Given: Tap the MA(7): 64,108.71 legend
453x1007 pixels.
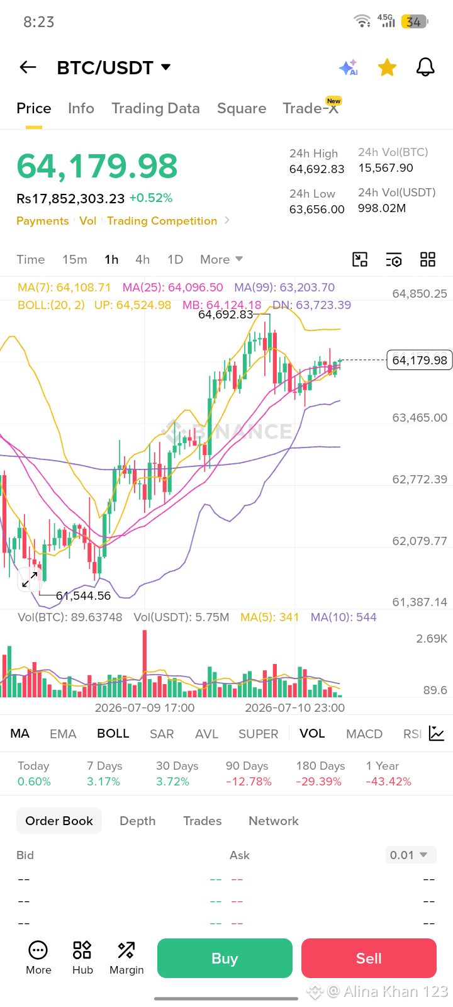Looking at the screenshot, I should [64, 287].
